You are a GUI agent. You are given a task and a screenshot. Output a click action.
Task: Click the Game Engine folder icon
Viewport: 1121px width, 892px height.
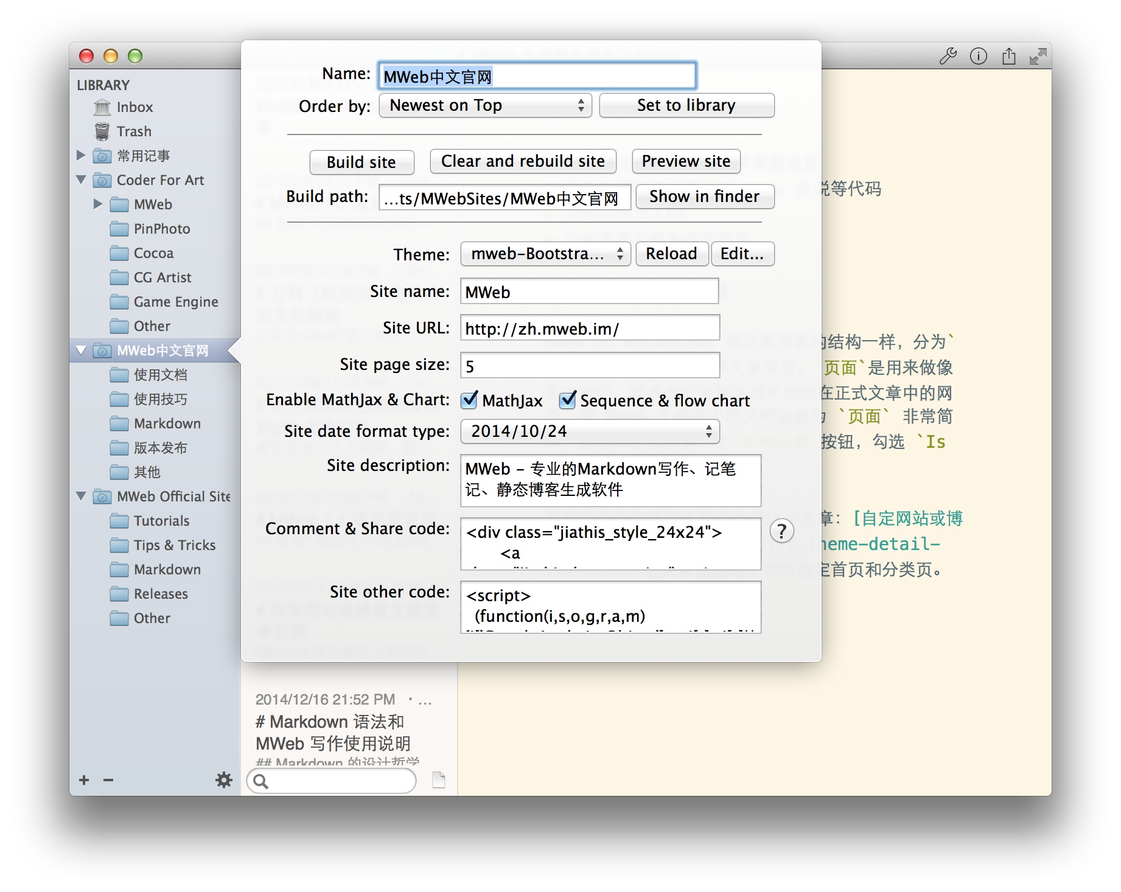pyautogui.click(x=119, y=302)
